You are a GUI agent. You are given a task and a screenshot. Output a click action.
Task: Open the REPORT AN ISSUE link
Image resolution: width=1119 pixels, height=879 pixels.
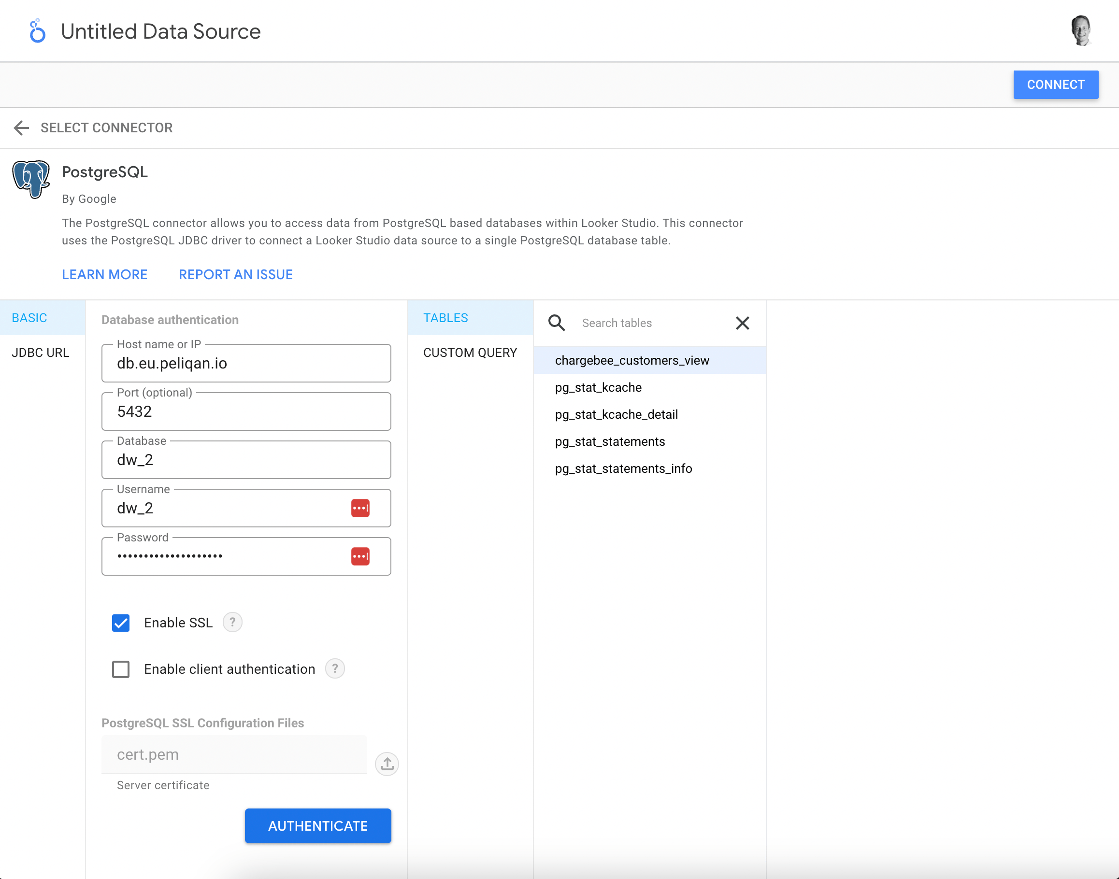pos(236,274)
